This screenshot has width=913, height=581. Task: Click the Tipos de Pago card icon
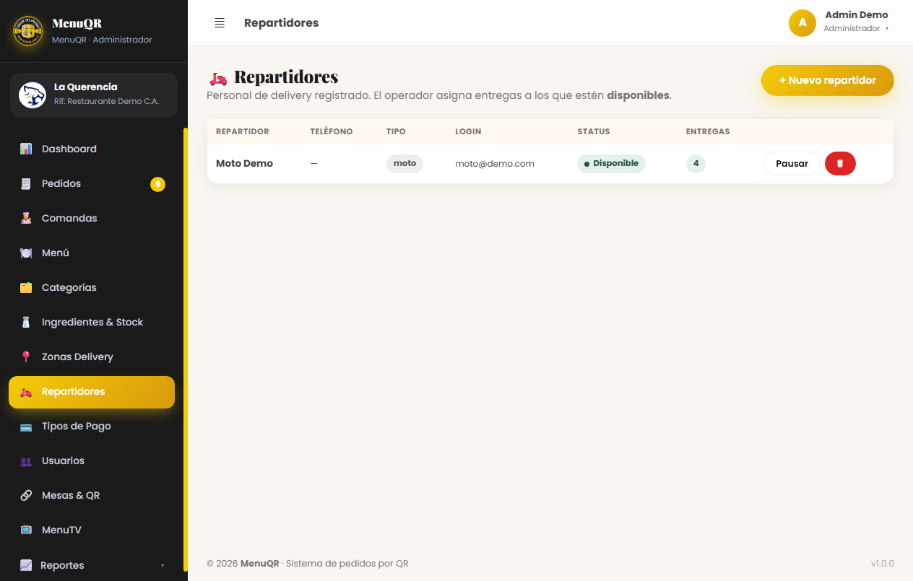click(26, 426)
